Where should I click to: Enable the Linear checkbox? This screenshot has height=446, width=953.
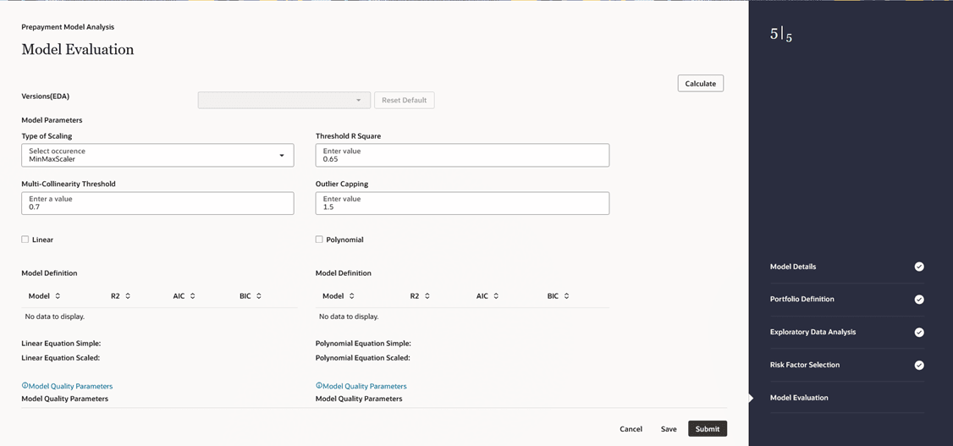point(25,240)
